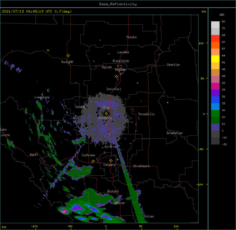Select the Ponoka city label
236x230 pixels.
pyautogui.click(x=131, y=37)
